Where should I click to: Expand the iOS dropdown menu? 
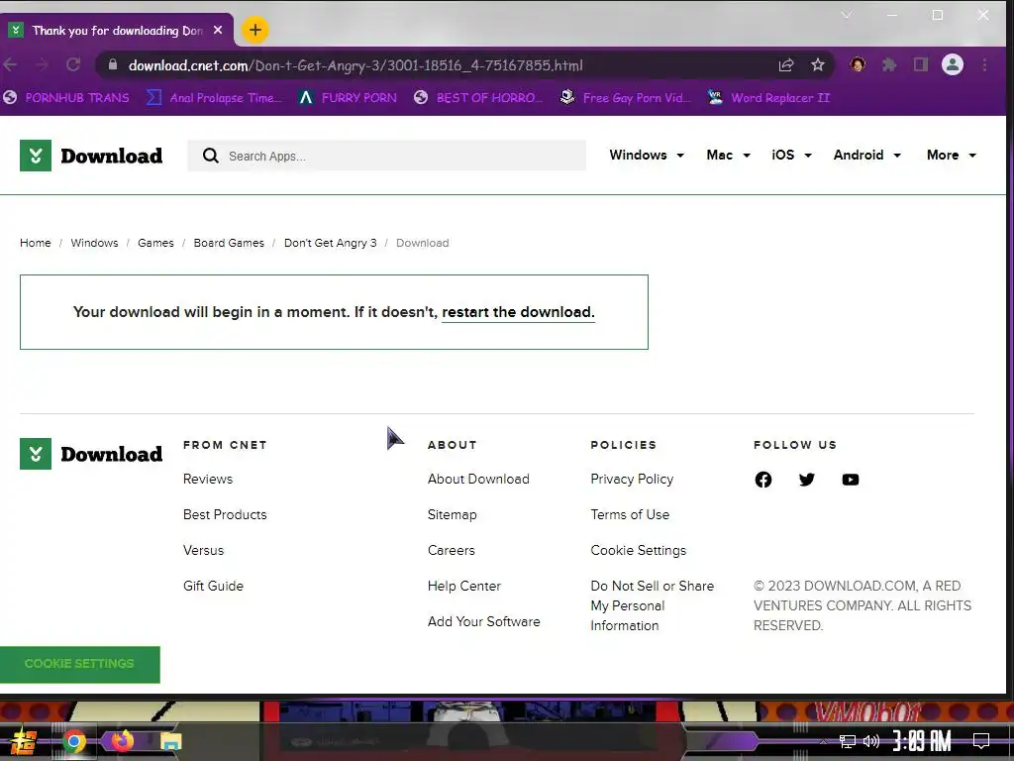pyautogui.click(x=791, y=156)
